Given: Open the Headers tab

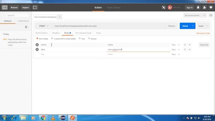Looking at the screenshot, I should (x=56, y=33).
